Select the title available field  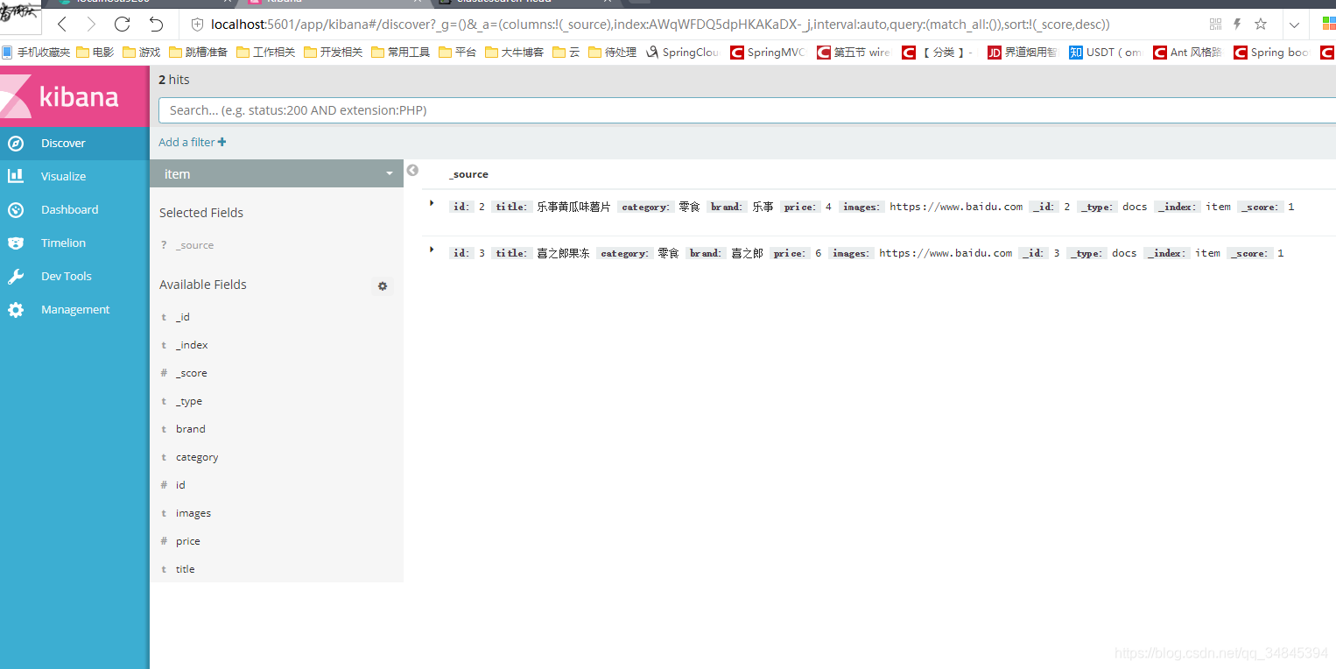185,569
